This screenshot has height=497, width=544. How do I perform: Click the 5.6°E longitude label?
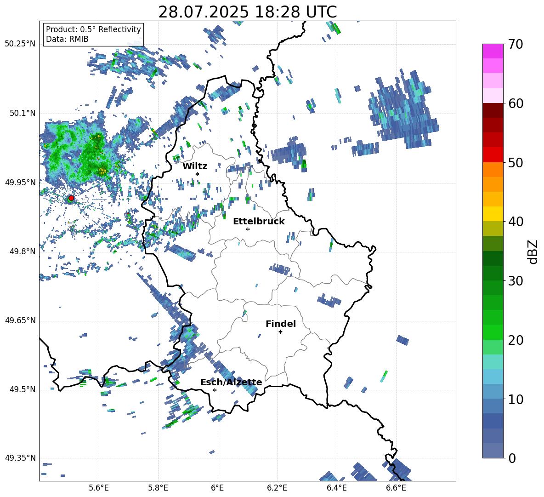99,488
